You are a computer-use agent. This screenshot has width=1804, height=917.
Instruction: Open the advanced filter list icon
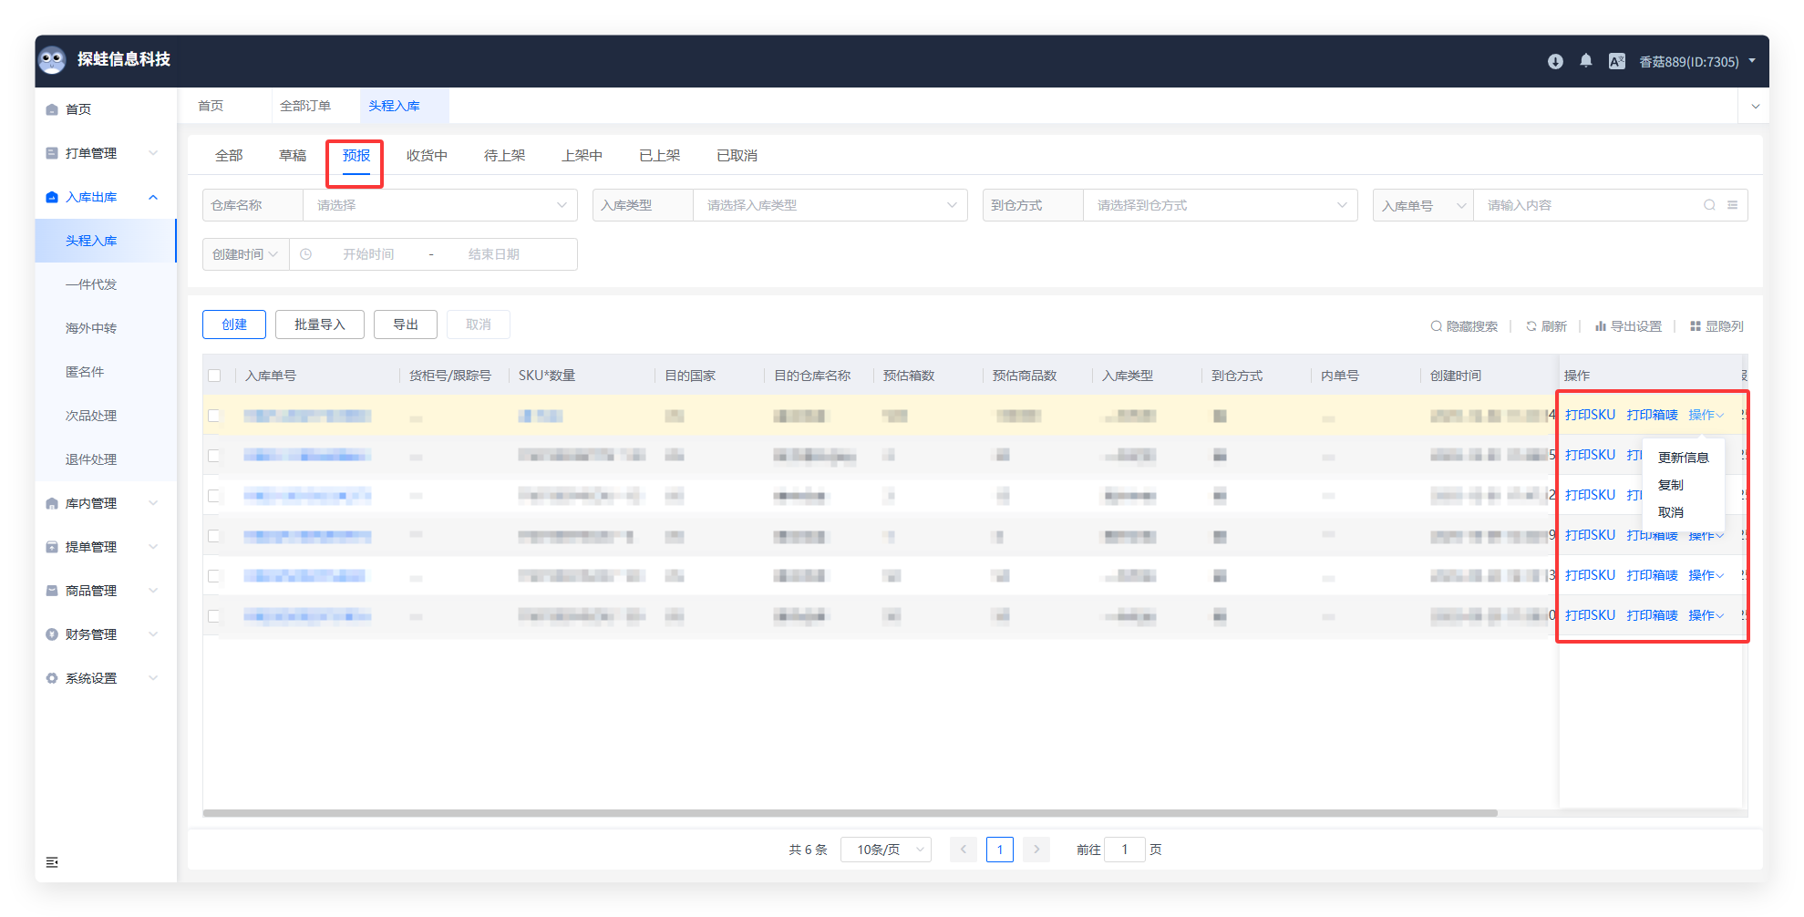(1732, 205)
